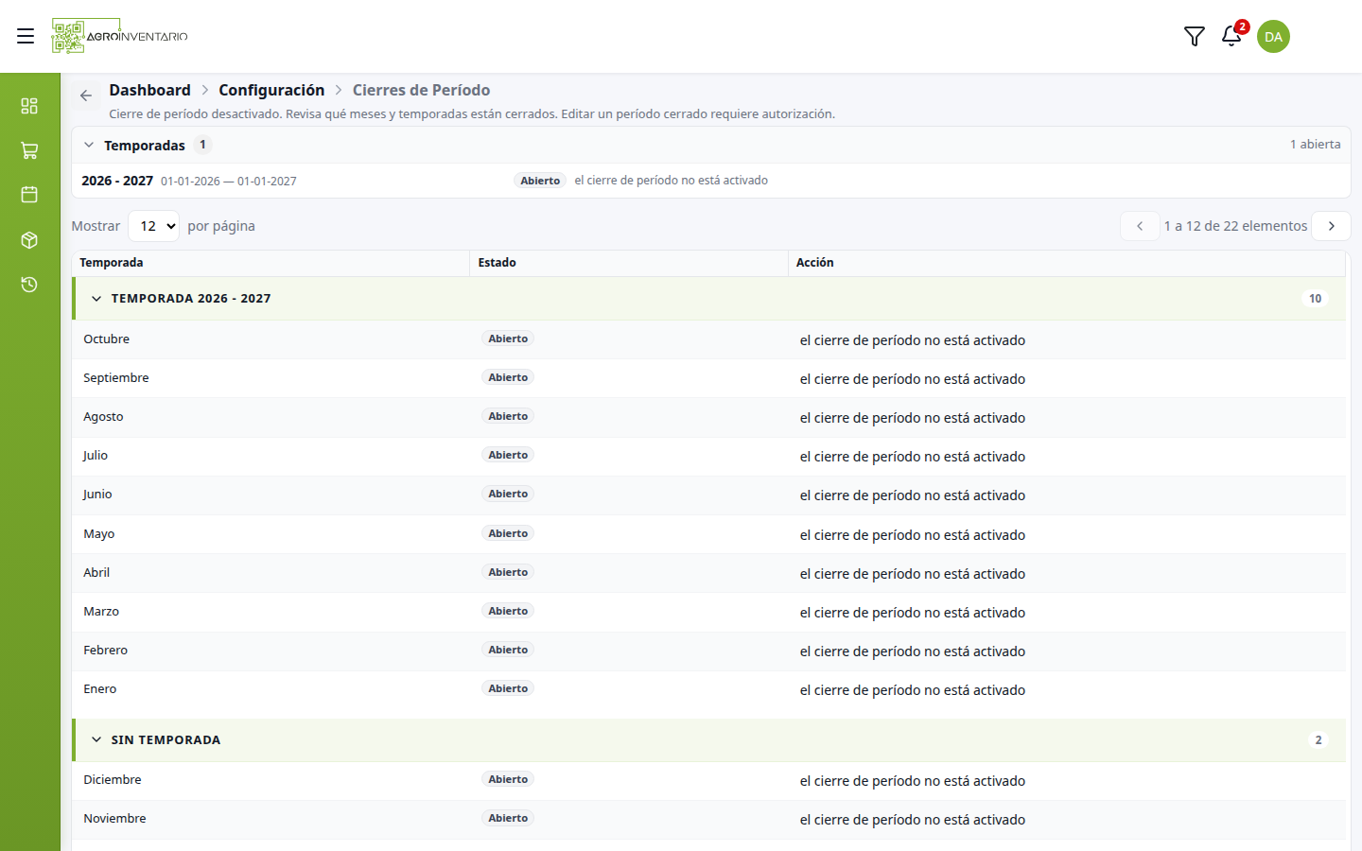Click the '1 abierta' summary text
1362x851 pixels.
pyautogui.click(x=1316, y=145)
